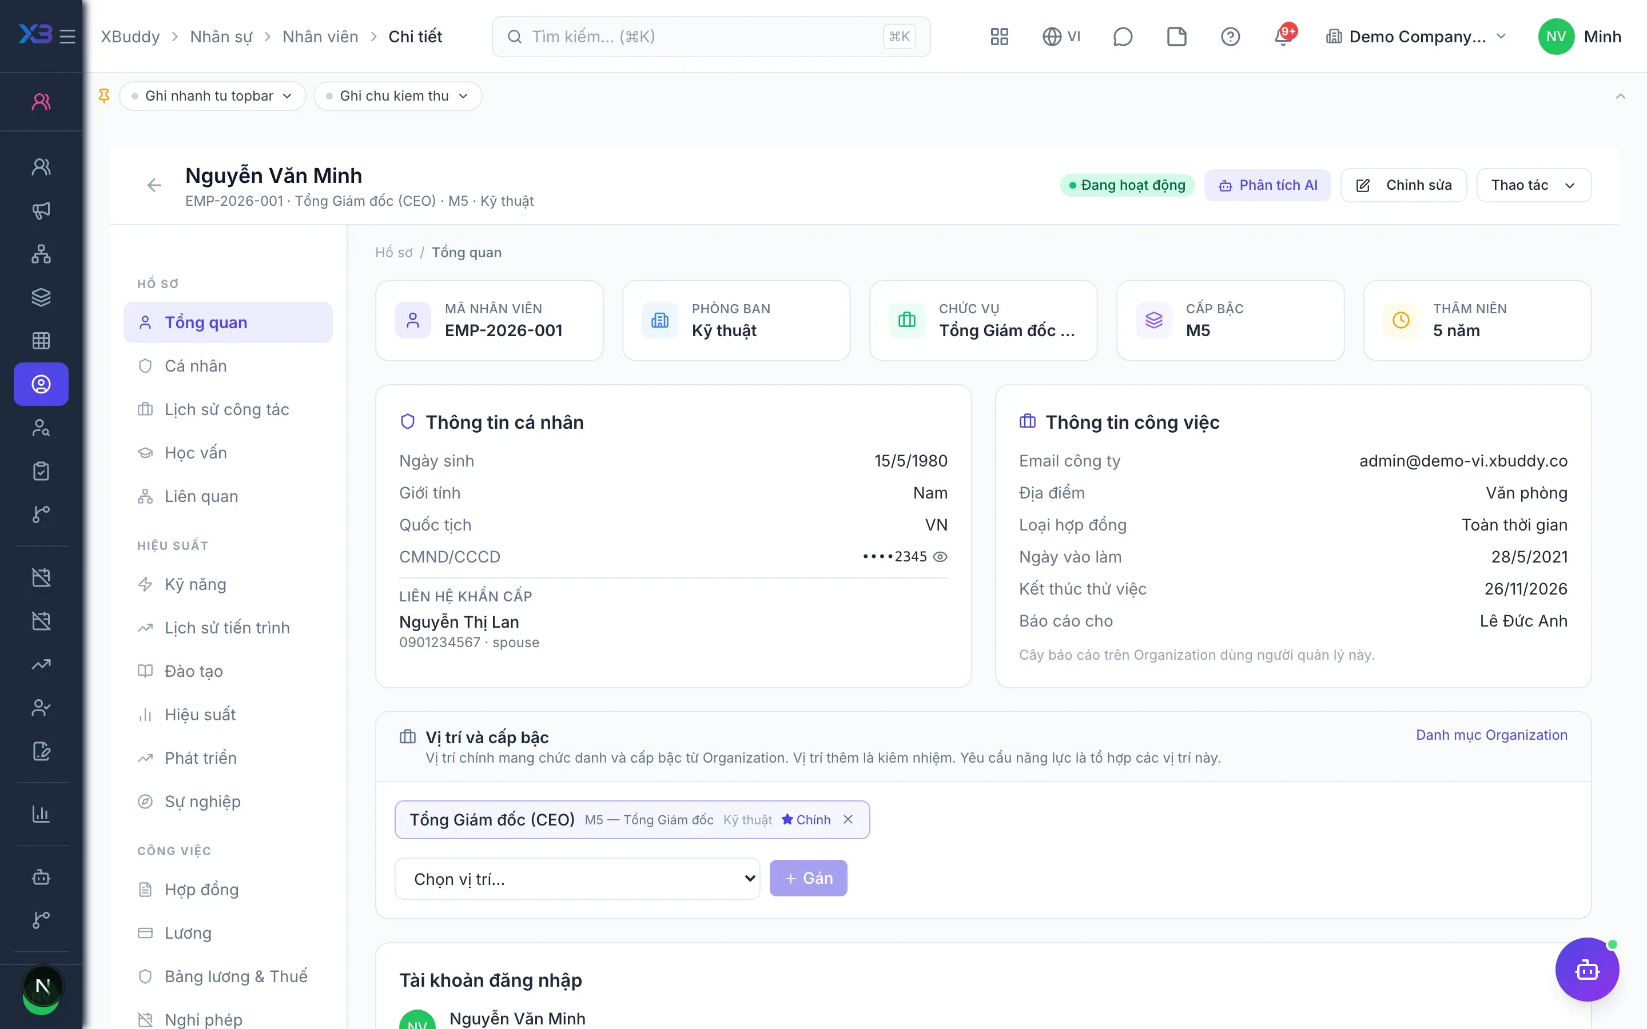Image resolution: width=1647 pixels, height=1029 pixels.
Task: Expand the Thao tác dropdown
Action: click(1533, 185)
